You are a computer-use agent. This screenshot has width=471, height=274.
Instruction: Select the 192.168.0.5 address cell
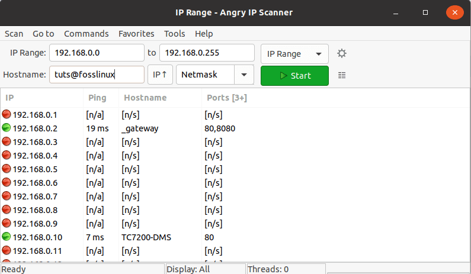click(x=35, y=169)
